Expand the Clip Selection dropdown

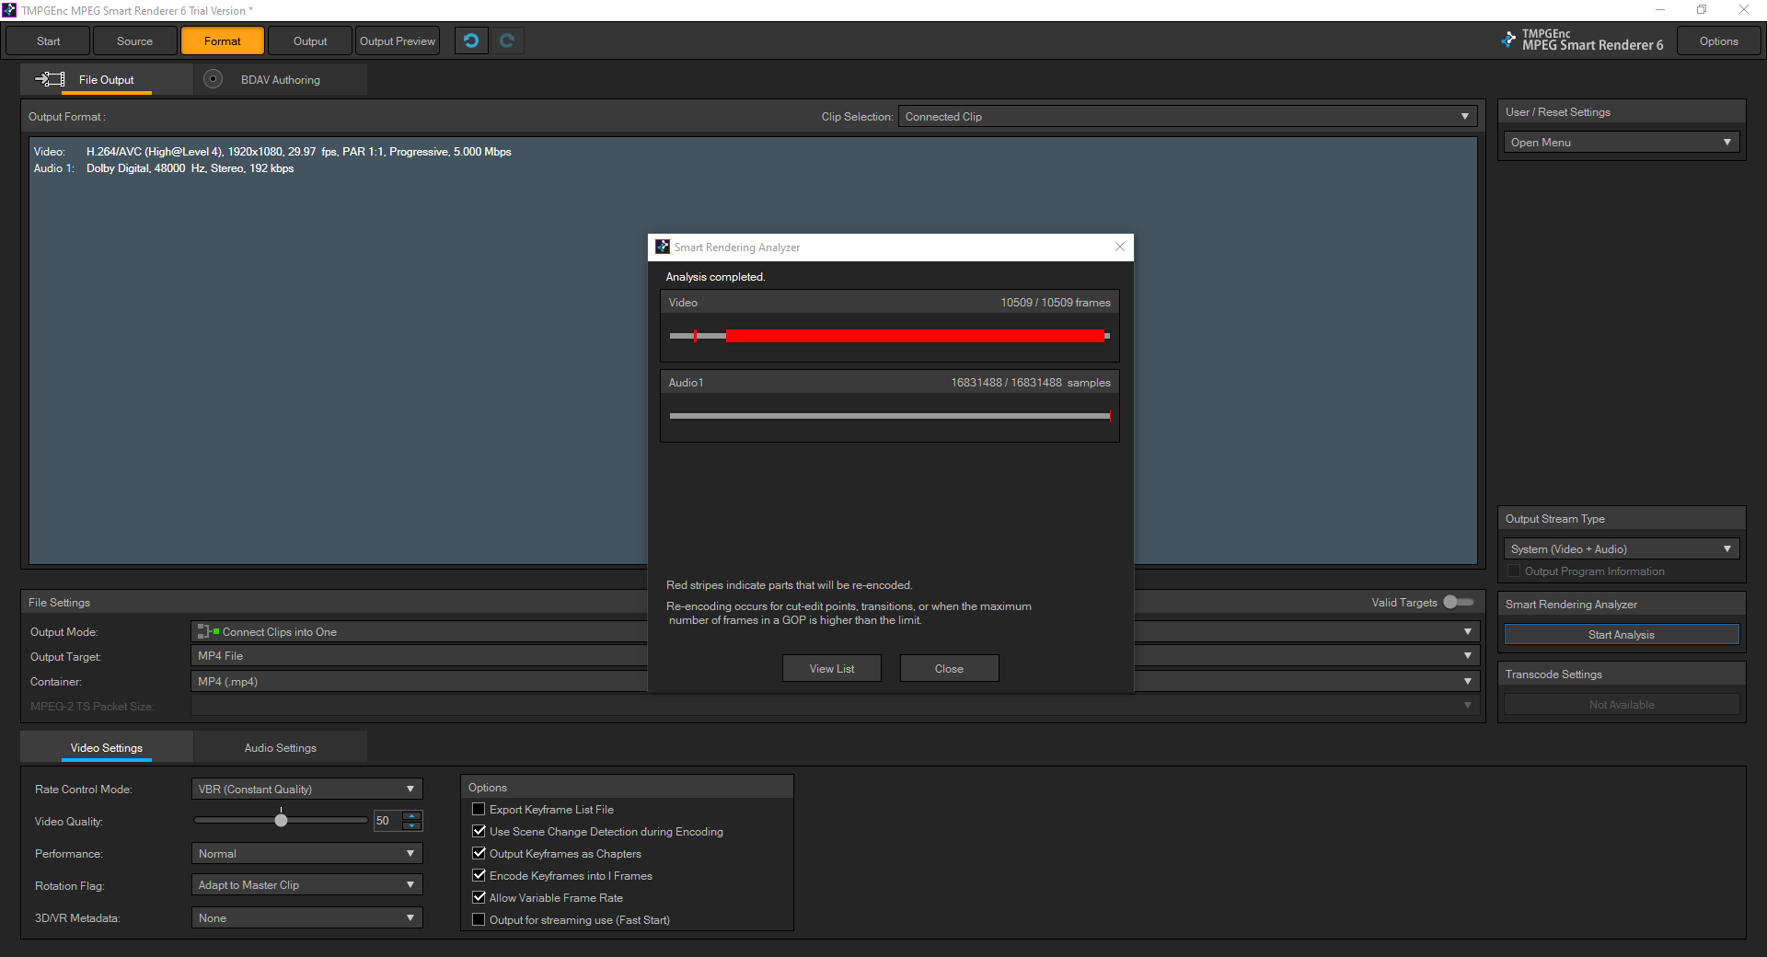tap(1187, 116)
